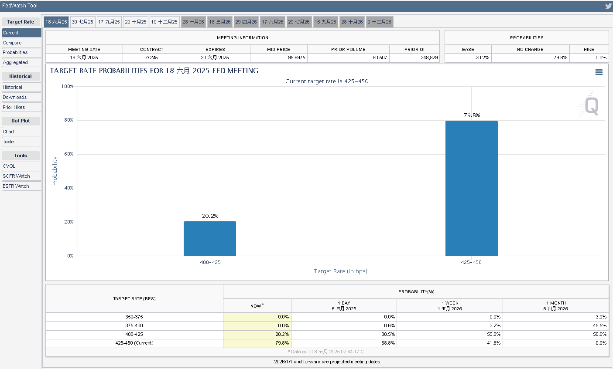613x369 pixels.
Task: Click the 350-375 target rate row
Action: pos(327,317)
